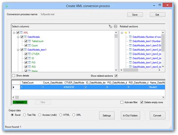Uncheck the TableCount checkbox
Viewport: 178px width, 135px height.
point(26,41)
